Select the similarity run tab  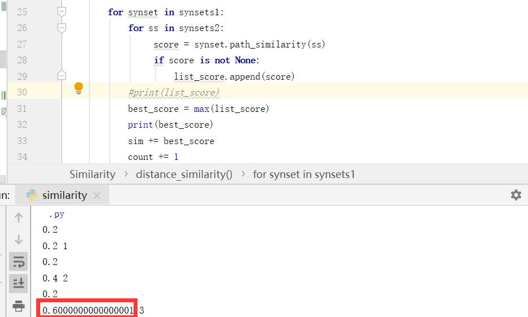point(63,196)
